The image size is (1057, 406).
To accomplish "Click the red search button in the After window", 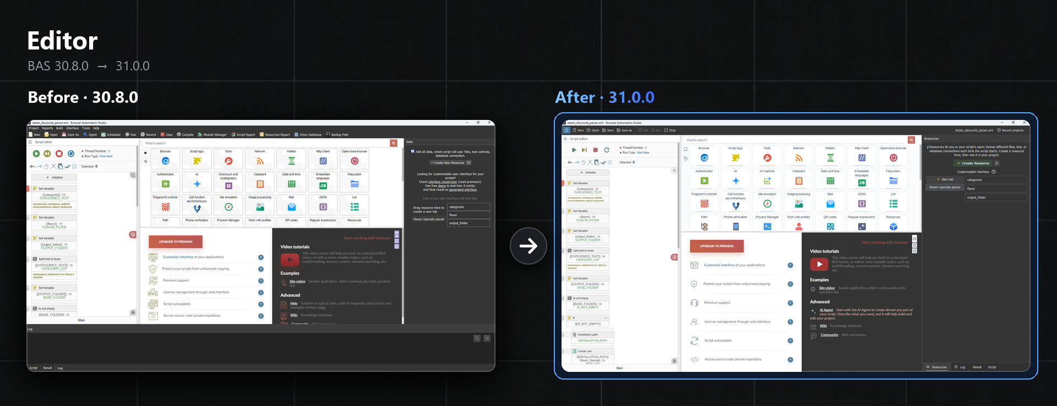I will [911, 140].
